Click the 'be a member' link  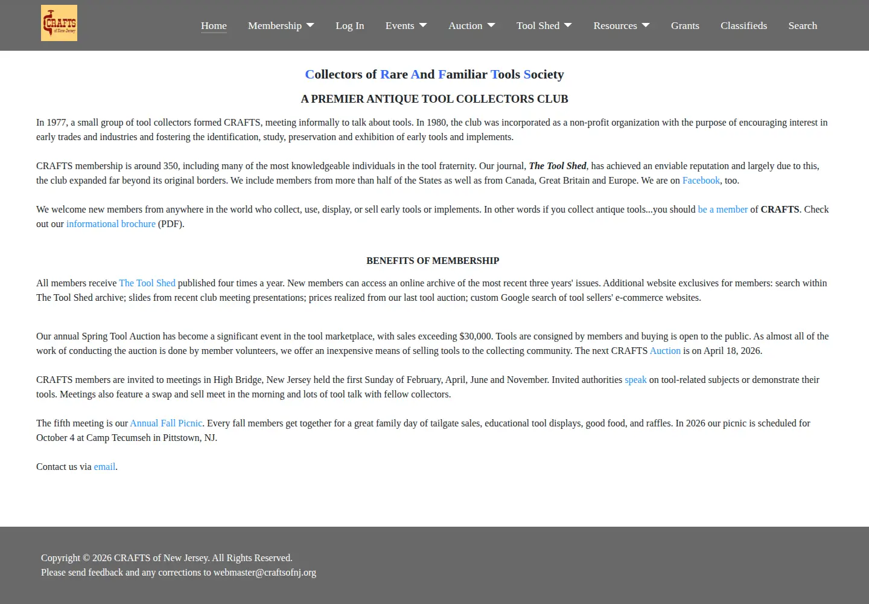tap(723, 210)
